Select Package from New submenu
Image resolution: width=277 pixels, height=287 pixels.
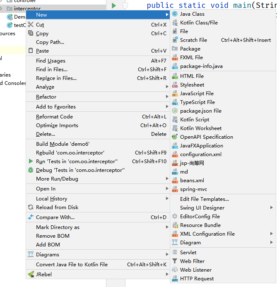190,49
